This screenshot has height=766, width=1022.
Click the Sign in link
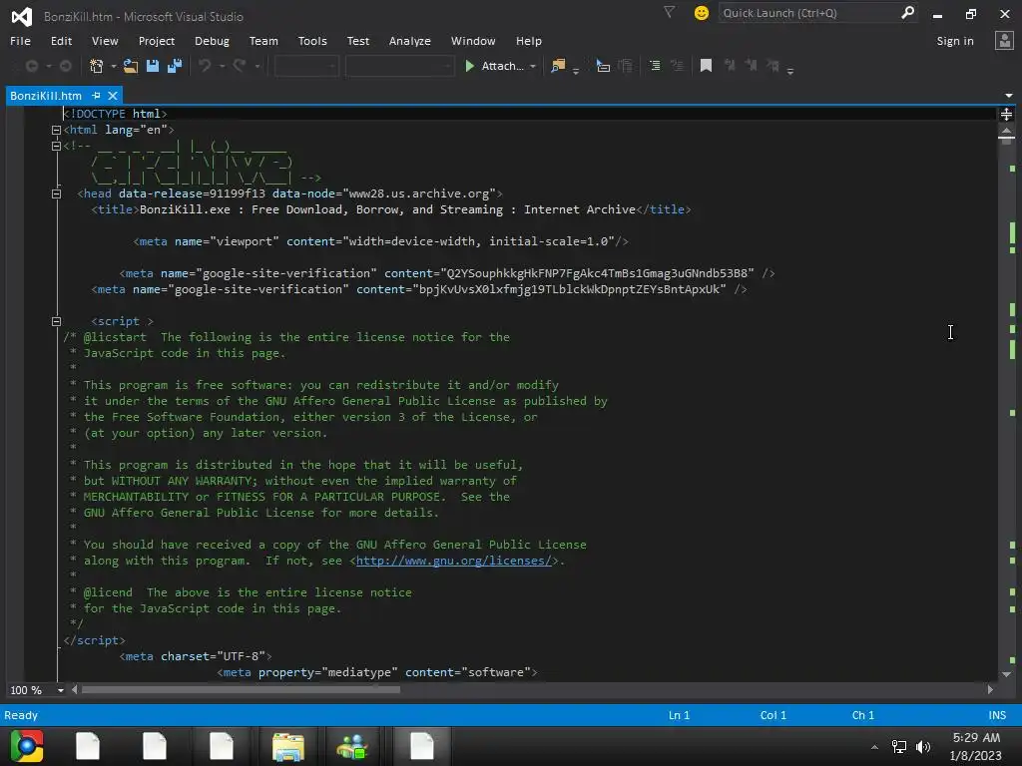click(x=955, y=40)
